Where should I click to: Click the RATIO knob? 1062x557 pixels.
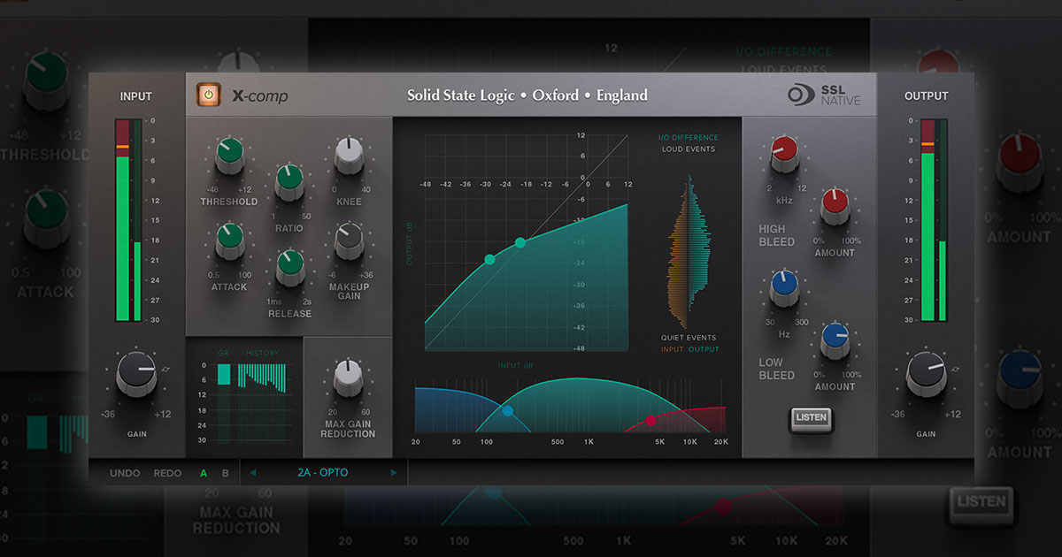pos(289,180)
